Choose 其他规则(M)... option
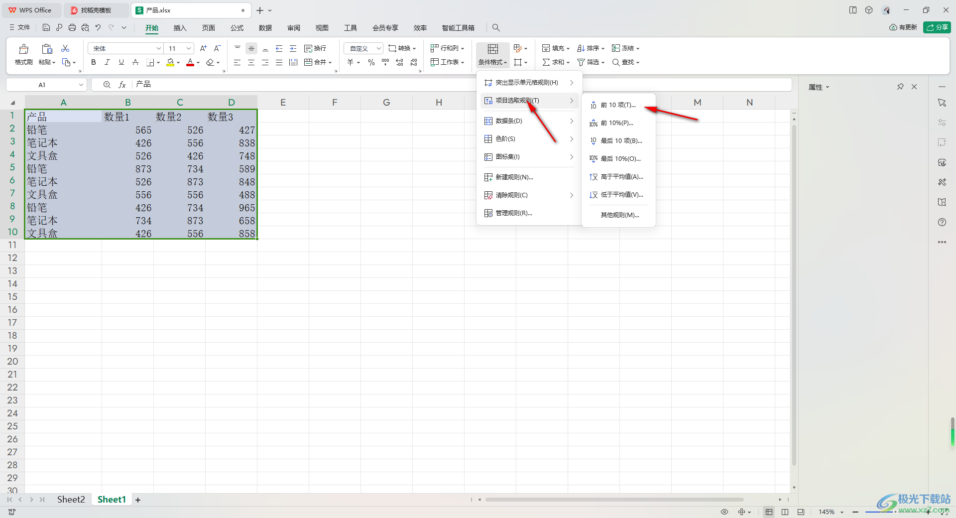The height and width of the screenshot is (518, 956). (618, 215)
